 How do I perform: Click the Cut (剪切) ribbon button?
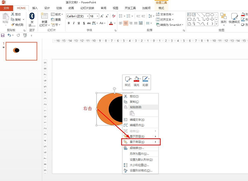point(16,14)
